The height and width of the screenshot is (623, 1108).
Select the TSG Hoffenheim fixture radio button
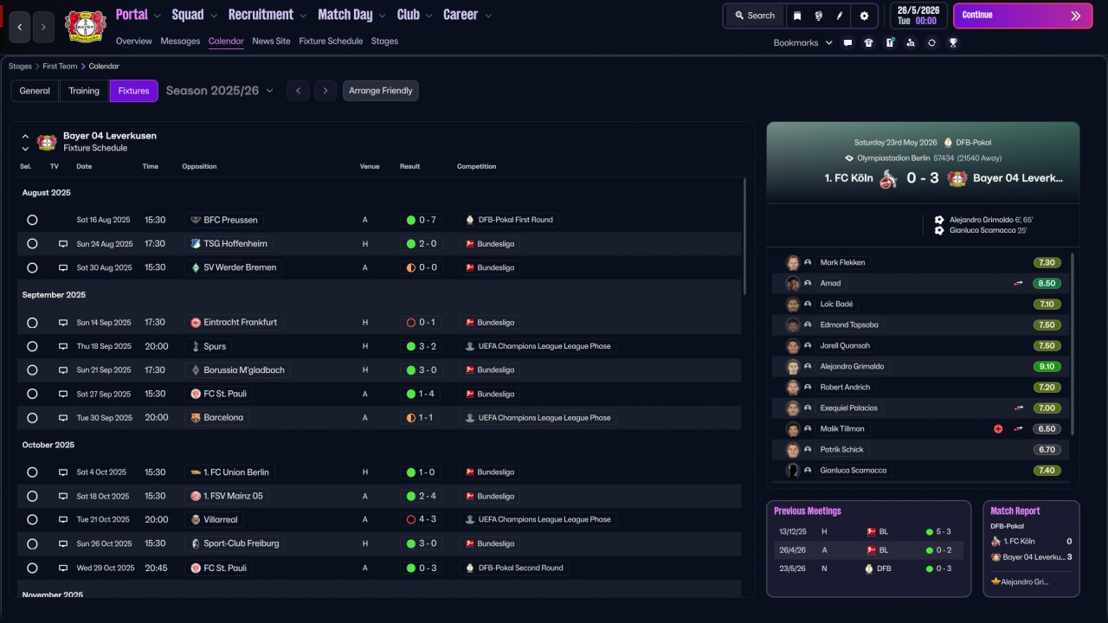click(32, 244)
